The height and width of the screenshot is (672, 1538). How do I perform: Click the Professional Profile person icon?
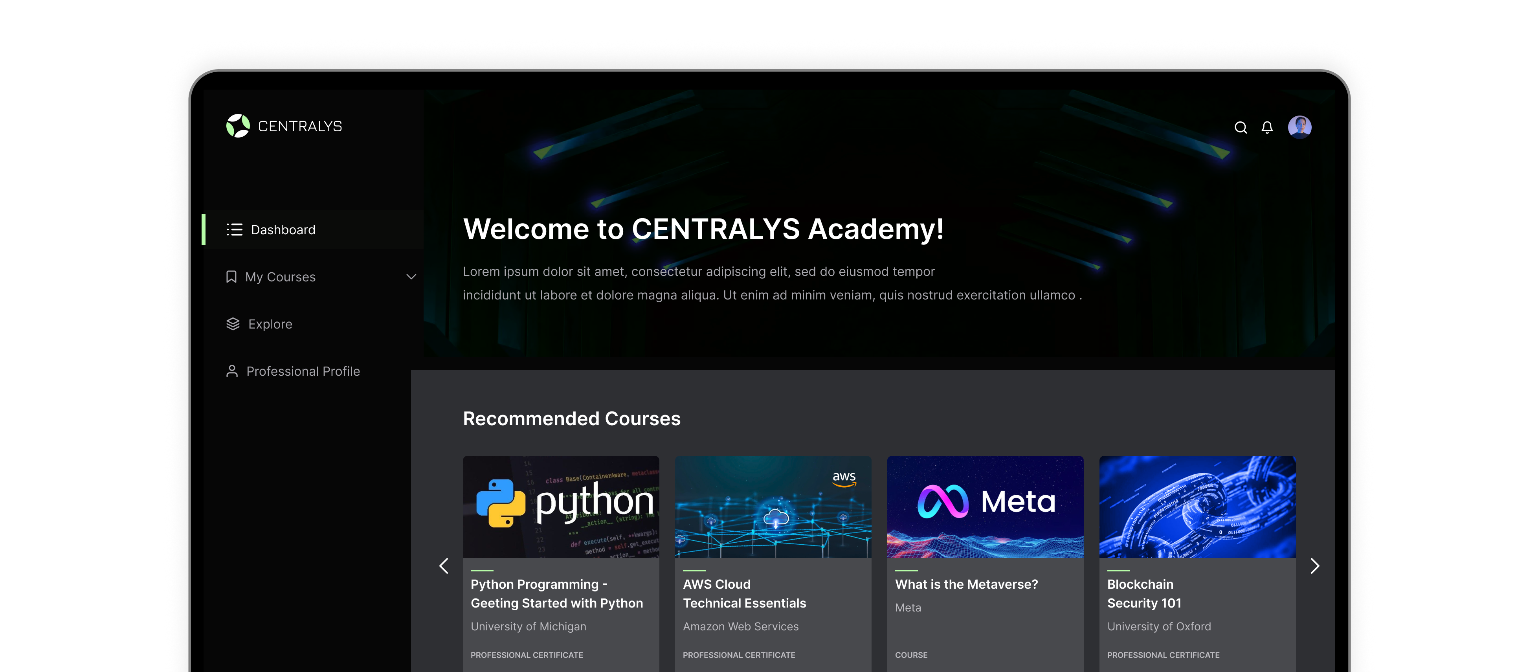click(232, 371)
